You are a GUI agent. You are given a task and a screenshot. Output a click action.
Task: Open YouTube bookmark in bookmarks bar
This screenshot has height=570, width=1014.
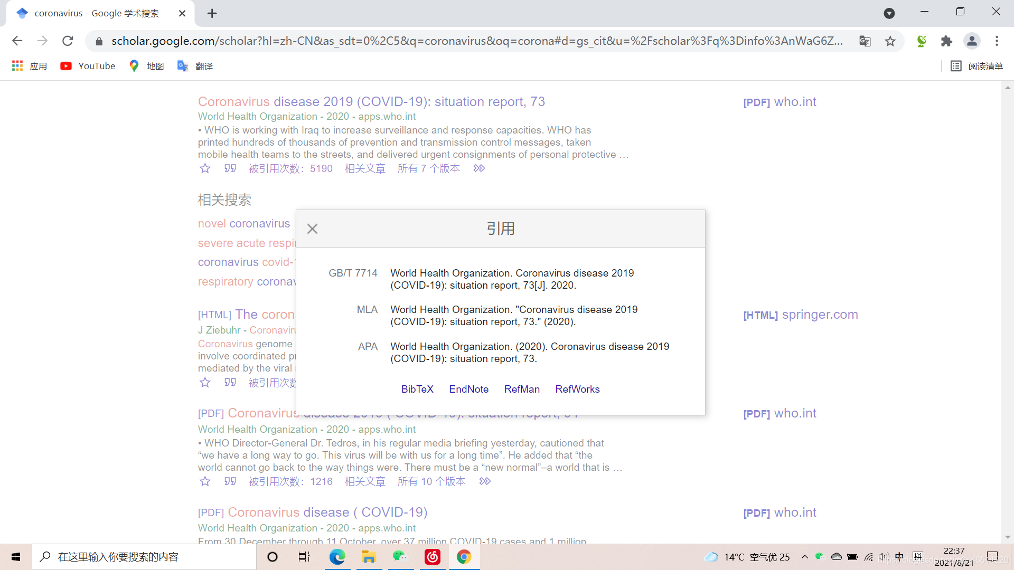coord(88,66)
